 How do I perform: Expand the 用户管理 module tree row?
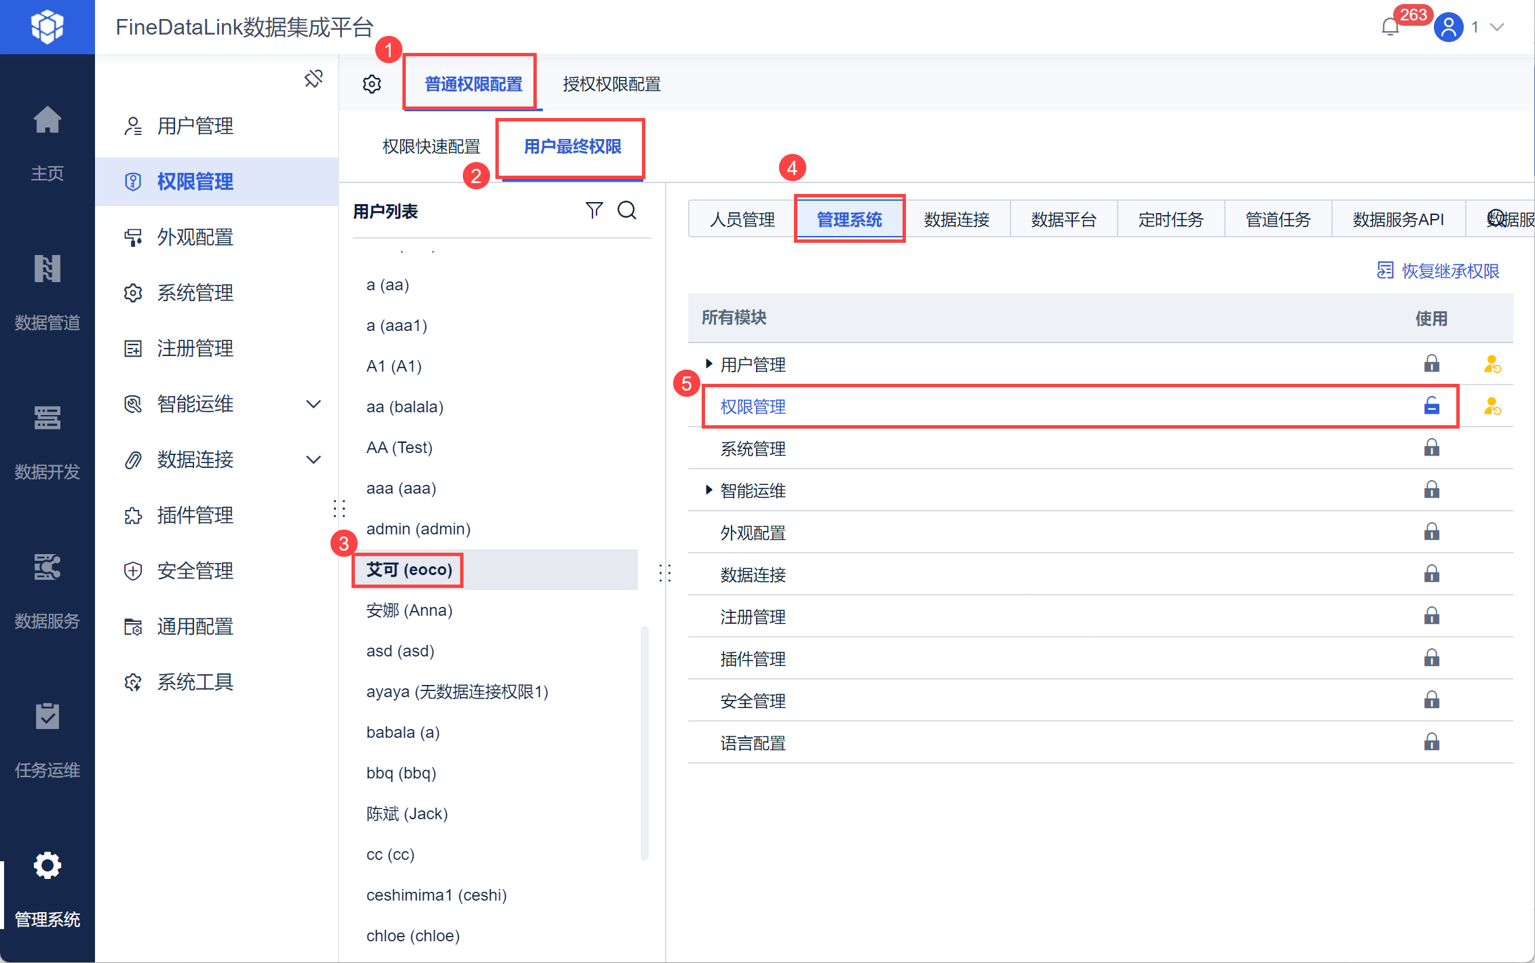click(708, 364)
